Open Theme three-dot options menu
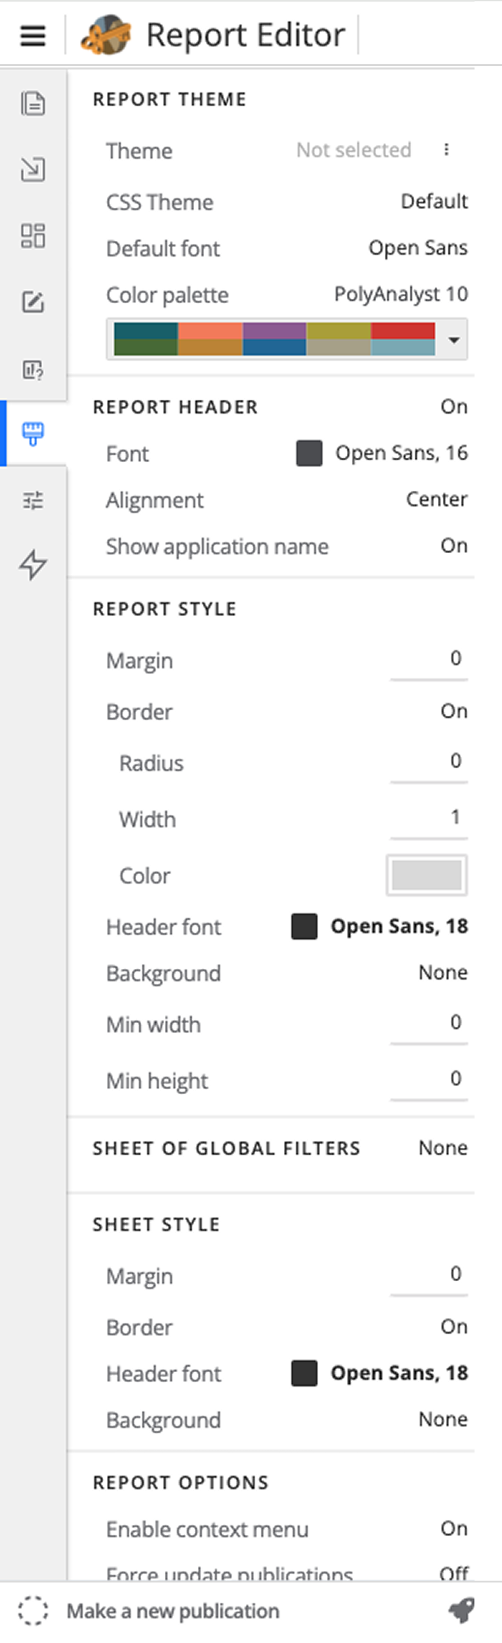 pyautogui.click(x=446, y=150)
